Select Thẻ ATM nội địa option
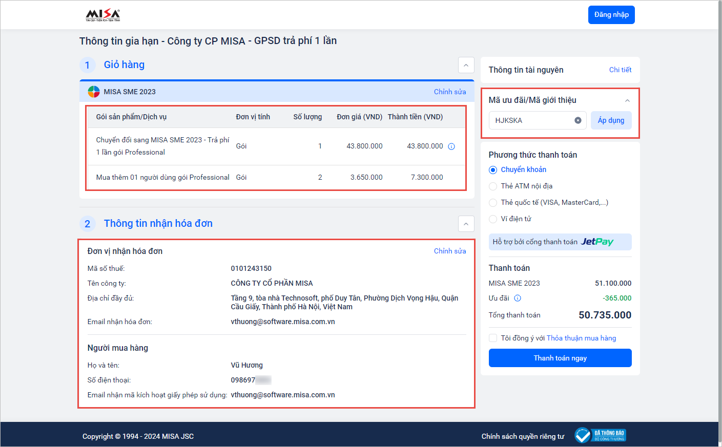The image size is (722, 447). coord(493,186)
